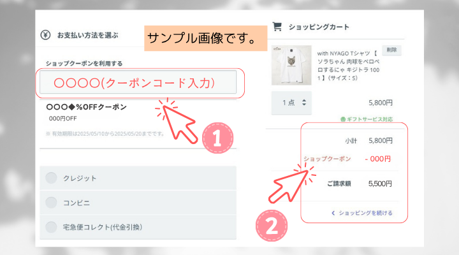Click the coupon code input field

[x=138, y=82]
